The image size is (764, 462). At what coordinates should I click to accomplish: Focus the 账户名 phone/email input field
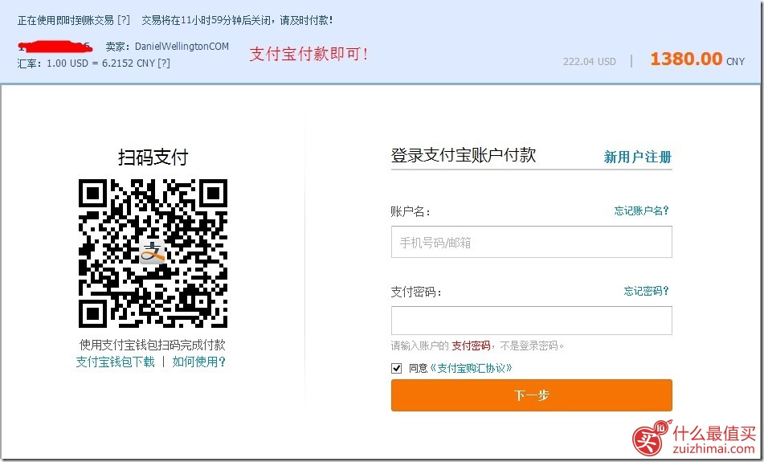[x=532, y=242]
